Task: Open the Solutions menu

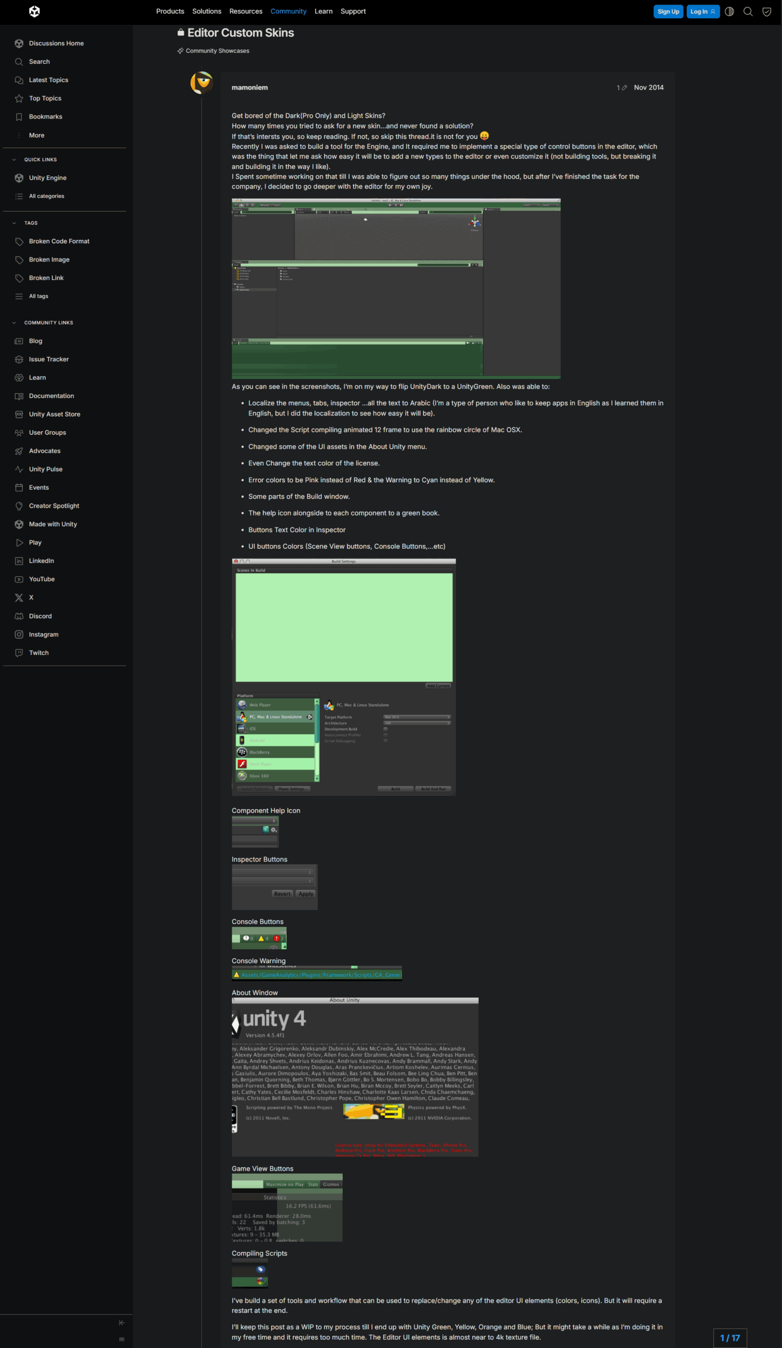Action: click(206, 11)
